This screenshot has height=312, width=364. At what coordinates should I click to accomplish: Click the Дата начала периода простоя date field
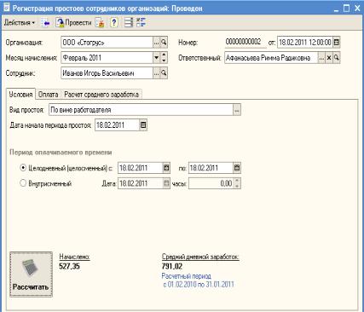[117, 125]
